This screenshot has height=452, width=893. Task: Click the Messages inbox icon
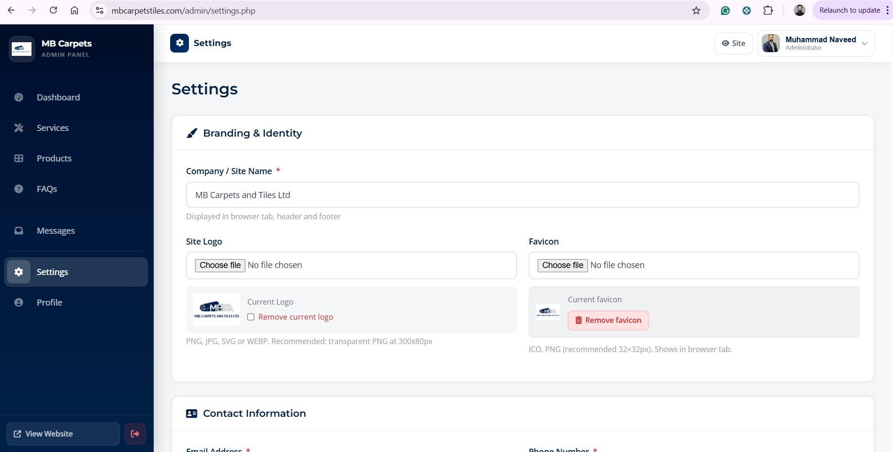[x=19, y=230]
